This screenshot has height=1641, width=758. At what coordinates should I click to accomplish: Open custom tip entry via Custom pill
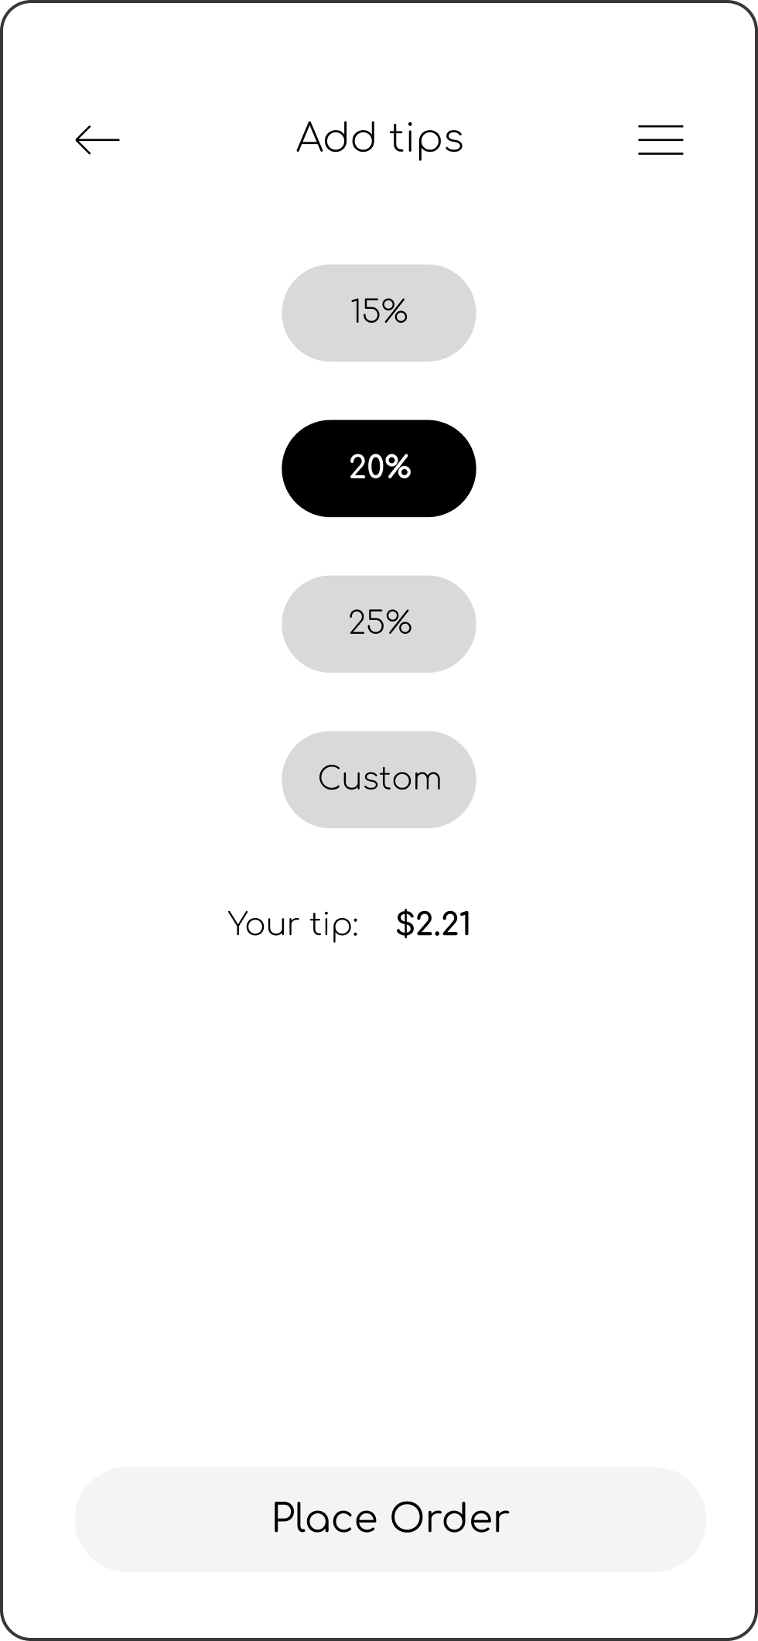point(379,779)
